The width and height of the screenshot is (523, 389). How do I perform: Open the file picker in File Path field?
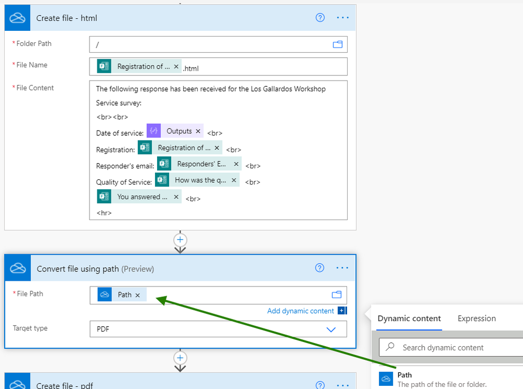click(x=337, y=294)
